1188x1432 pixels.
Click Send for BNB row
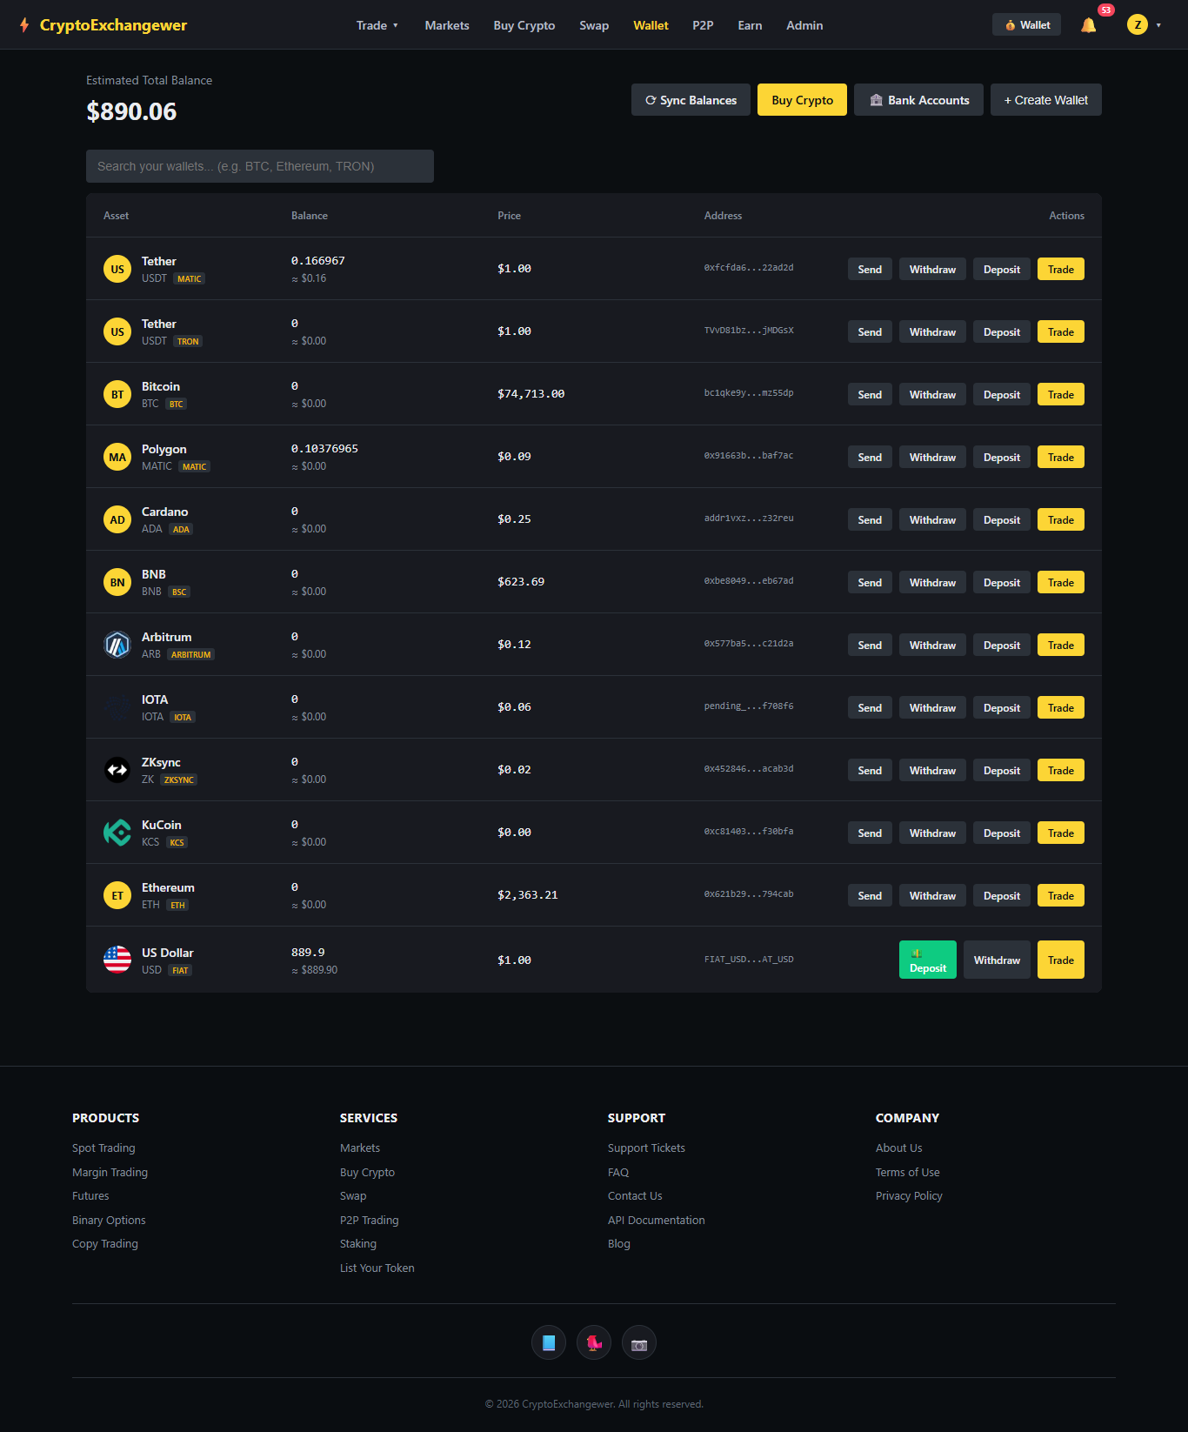point(870,582)
